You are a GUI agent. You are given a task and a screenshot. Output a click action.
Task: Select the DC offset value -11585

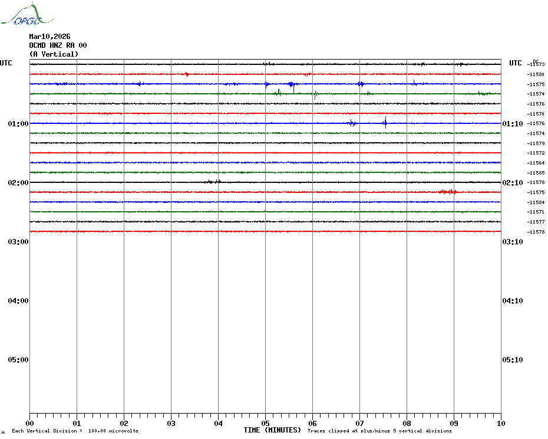click(536, 173)
